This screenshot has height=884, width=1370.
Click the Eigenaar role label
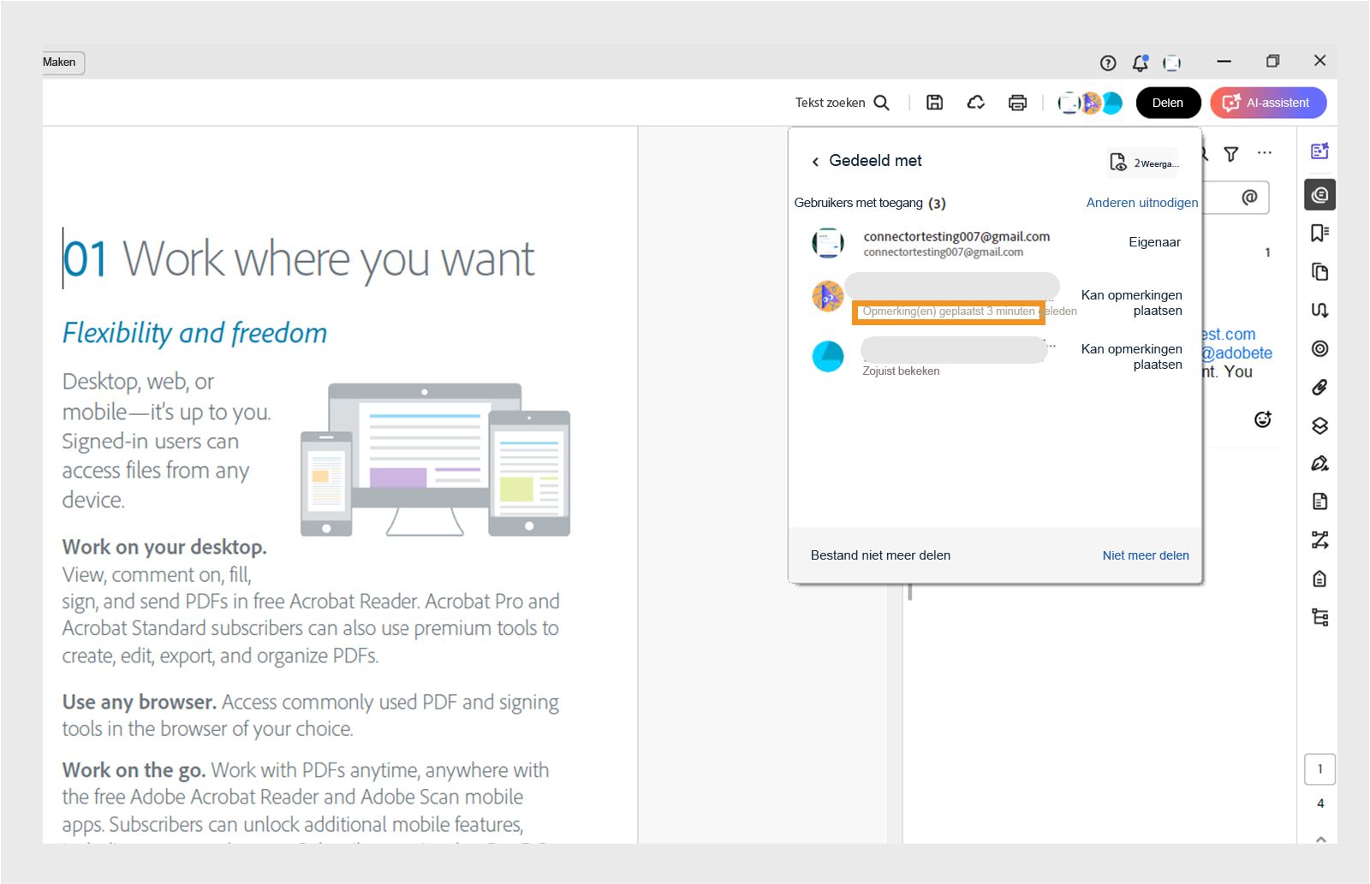1154,242
